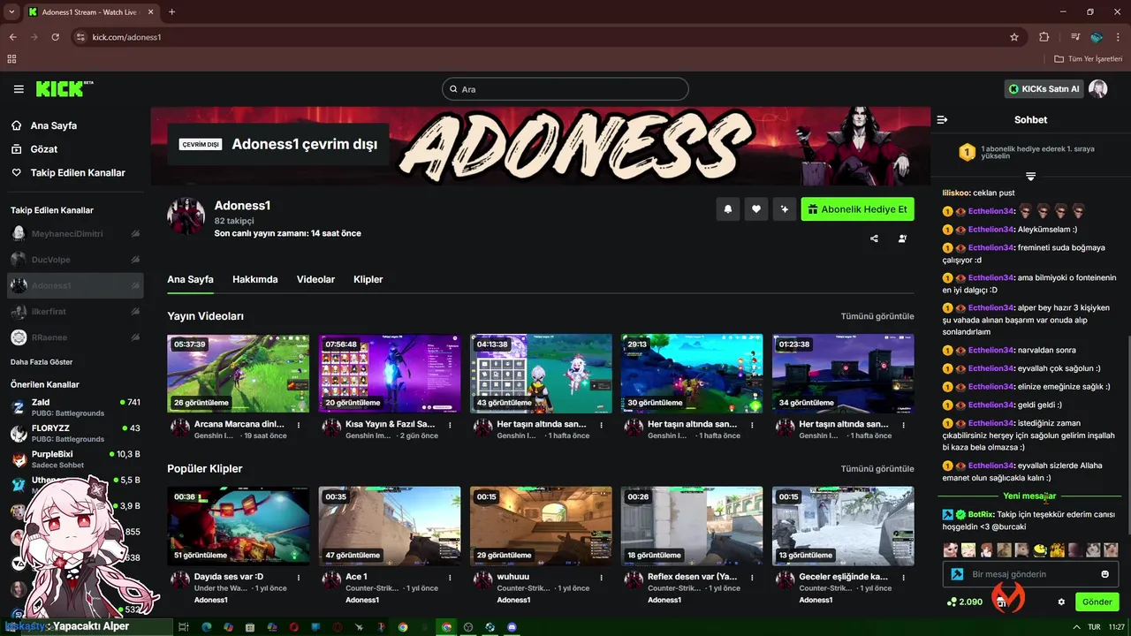Screen dimensions: 1131x636
Task: Open a new browser tab
Action: [x=171, y=11]
